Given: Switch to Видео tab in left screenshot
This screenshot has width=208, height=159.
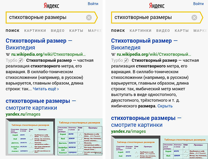Looking at the screenshot, I should tap(57, 31).
